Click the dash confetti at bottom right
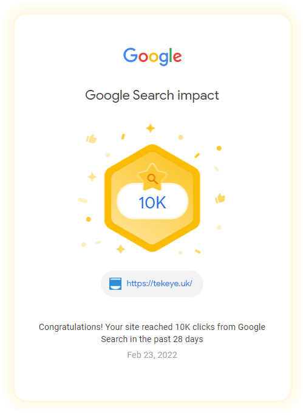 pos(198,252)
